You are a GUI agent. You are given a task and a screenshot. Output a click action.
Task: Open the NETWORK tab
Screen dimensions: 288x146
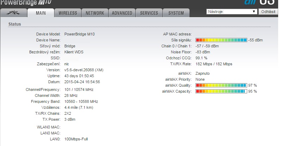point(95,13)
